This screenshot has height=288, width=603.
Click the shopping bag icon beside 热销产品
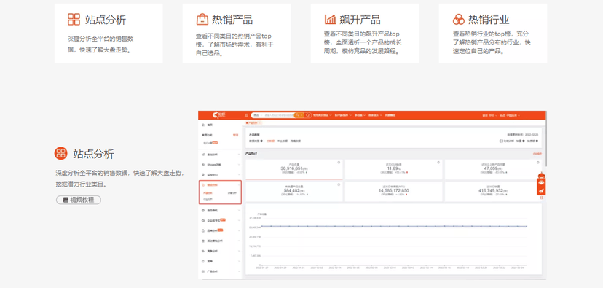(x=202, y=19)
